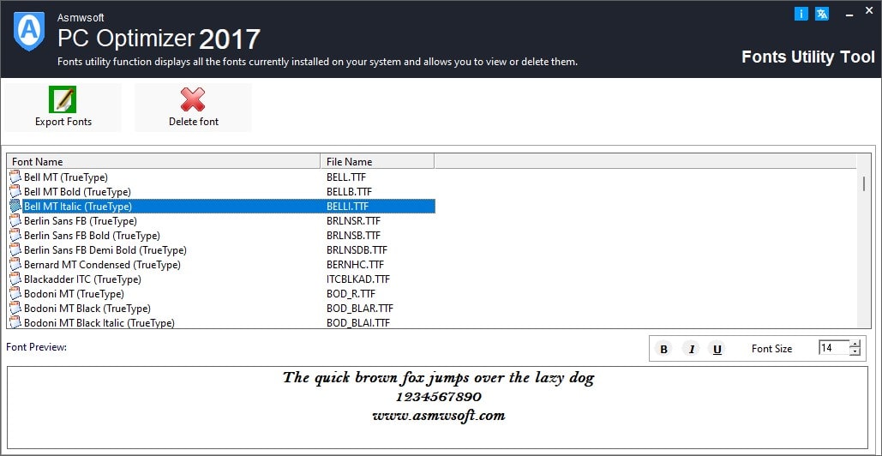The image size is (882, 456).
Task: Click the BRLNSR.TTF file name
Action: point(353,221)
